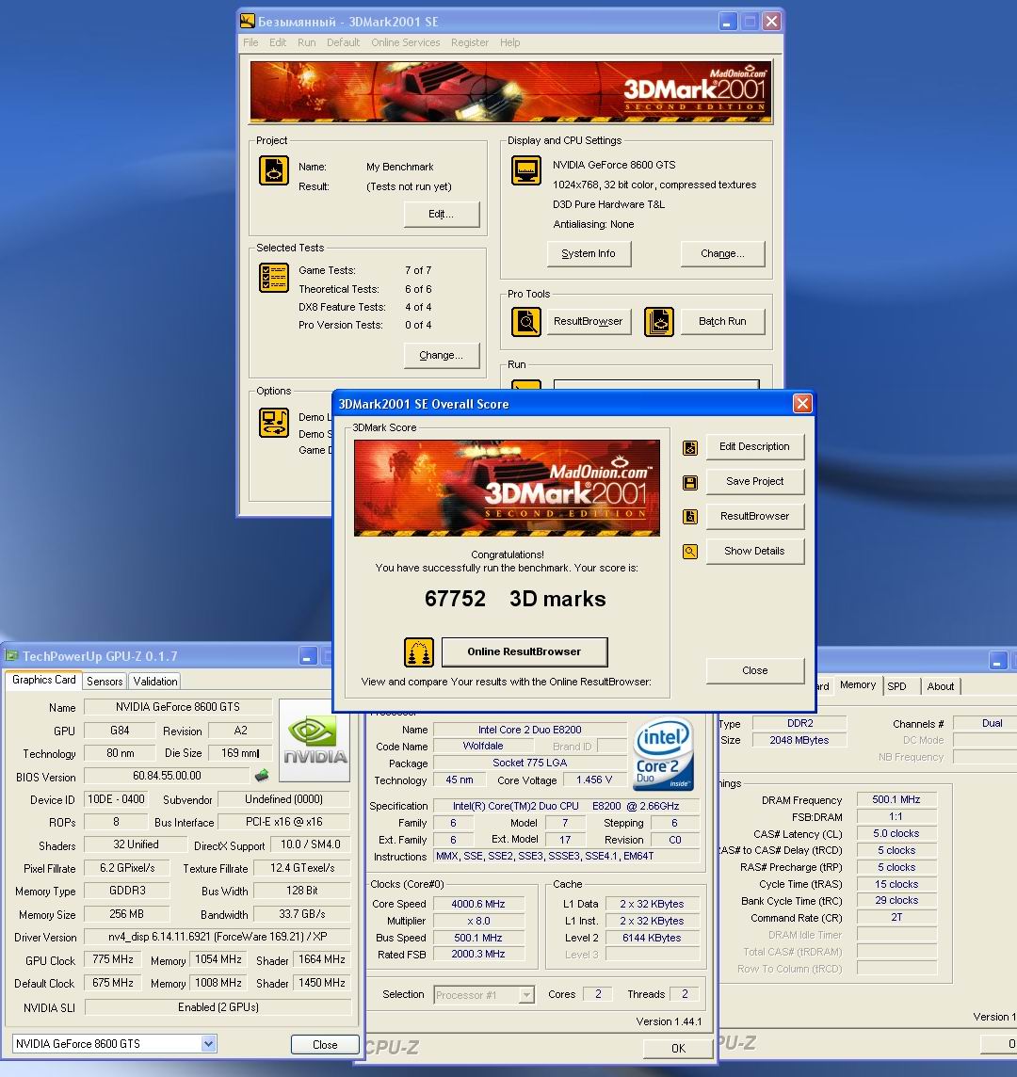This screenshot has width=1017, height=1077.
Task: Click the Display and CPU Settings monitor icon
Action: coord(525,170)
